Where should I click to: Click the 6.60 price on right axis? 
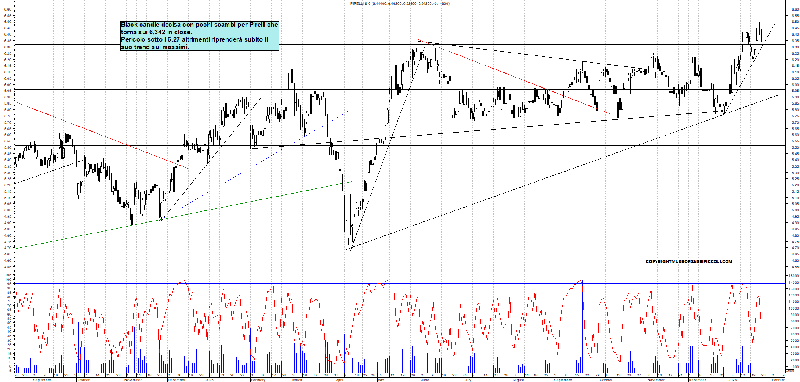pyautogui.click(x=795, y=9)
